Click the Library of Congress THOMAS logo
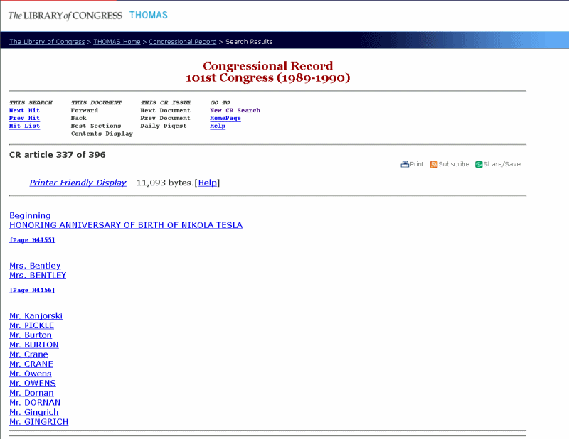Image resolution: width=569 pixels, height=439 pixels. pyautogui.click(x=87, y=15)
